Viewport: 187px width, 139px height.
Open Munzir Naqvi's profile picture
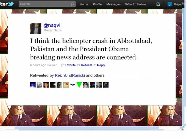(x=36, y=28)
